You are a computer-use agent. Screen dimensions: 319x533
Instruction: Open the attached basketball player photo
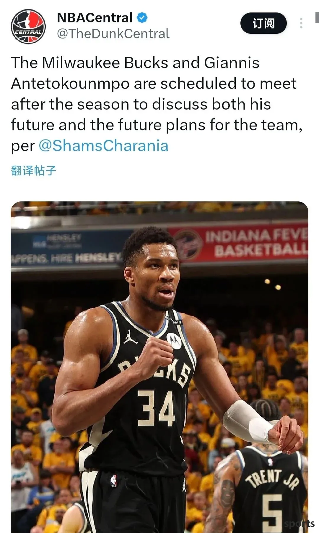[159, 367]
